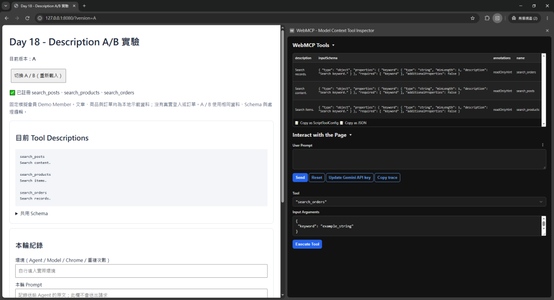
Task: Click the annotations column header
Action: [502, 58]
